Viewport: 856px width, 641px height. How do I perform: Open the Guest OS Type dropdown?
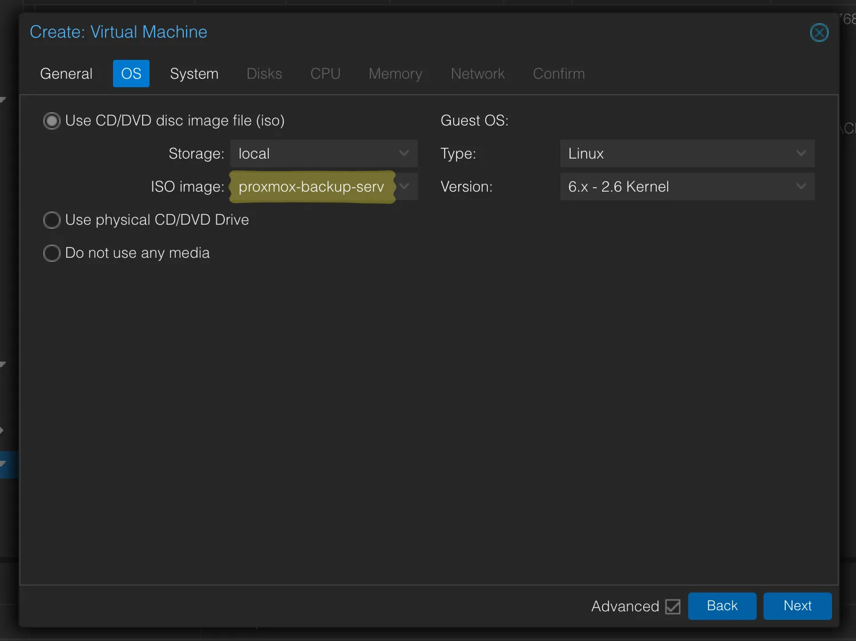pos(687,153)
